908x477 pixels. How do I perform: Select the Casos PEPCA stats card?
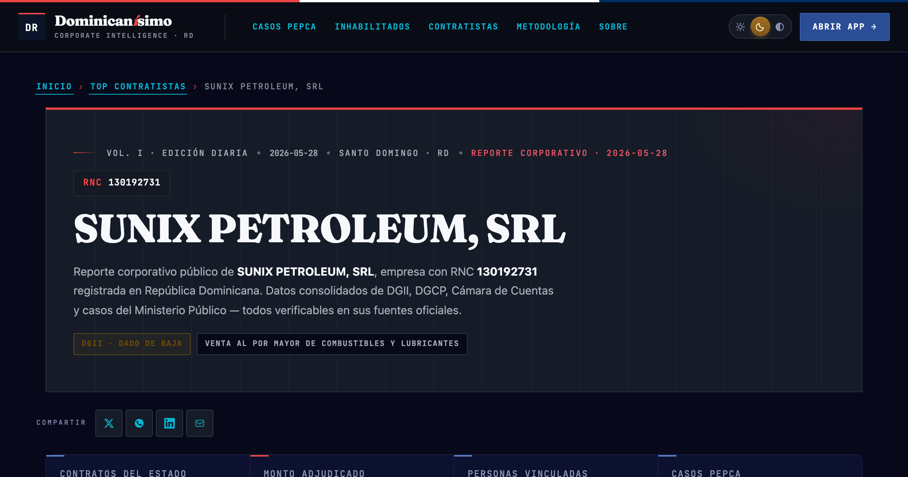tap(760, 466)
